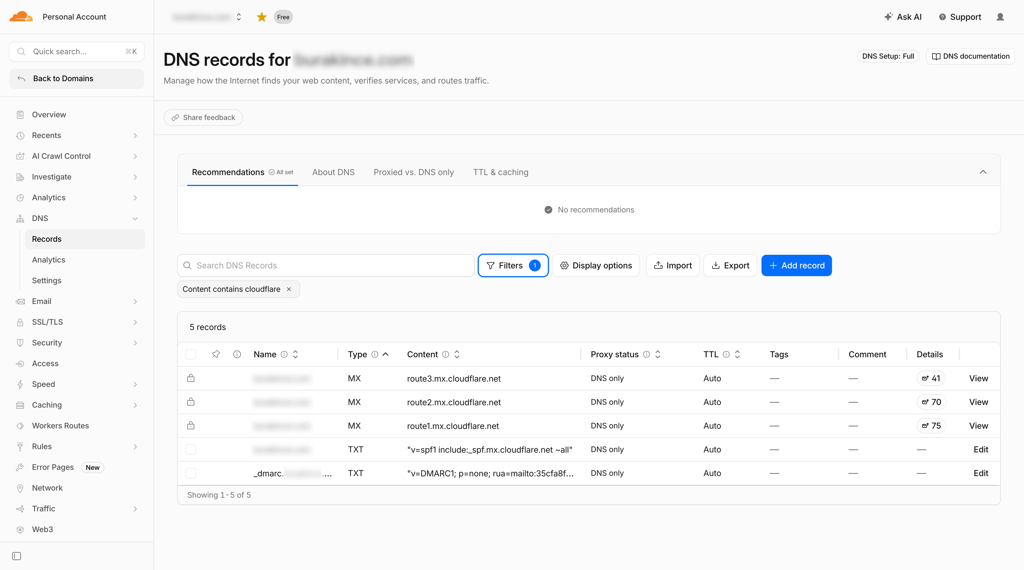Screen dimensions: 1024x570
Task: Open Display options
Action: click(x=596, y=265)
